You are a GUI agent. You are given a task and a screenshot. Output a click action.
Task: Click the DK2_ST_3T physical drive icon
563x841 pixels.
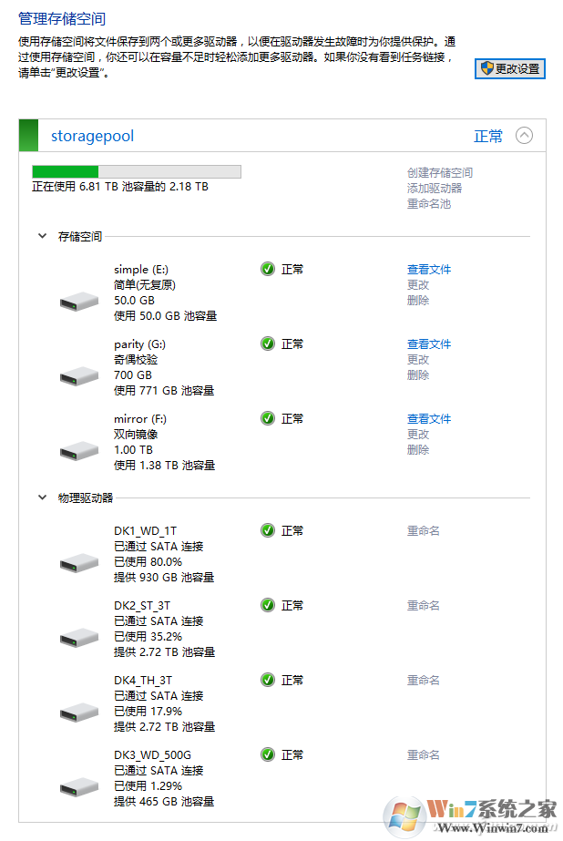point(78,636)
